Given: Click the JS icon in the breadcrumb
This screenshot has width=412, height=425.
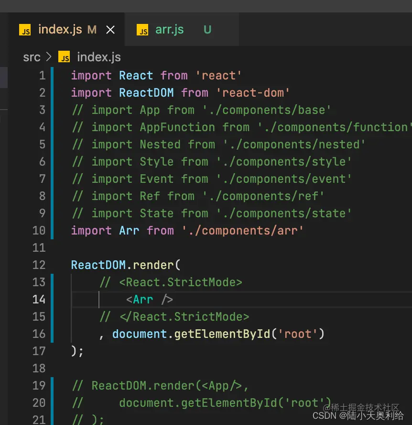Looking at the screenshot, I should click(x=64, y=56).
